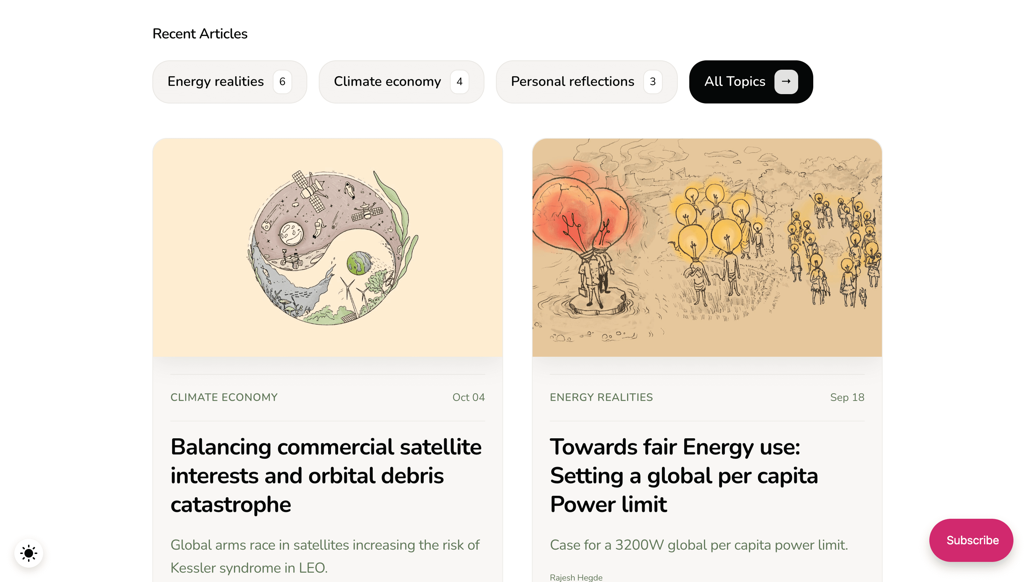Open the orbital debris catastrophe article title
Image resolution: width=1035 pixels, height=582 pixels.
coord(326,475)
